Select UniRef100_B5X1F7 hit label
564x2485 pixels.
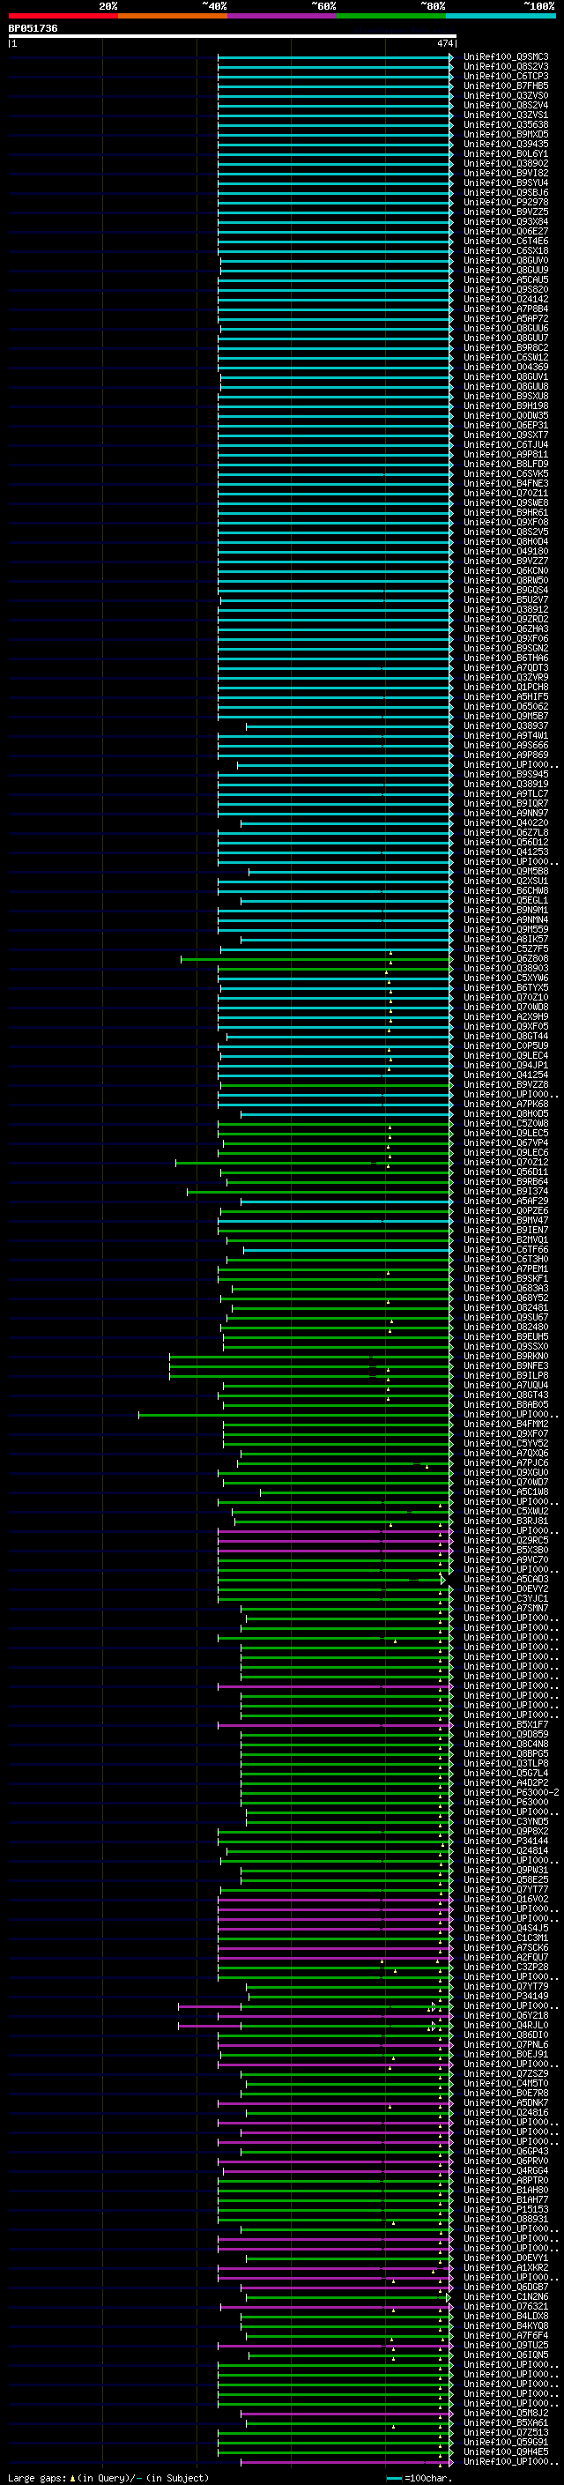pyautogui.click(x=506, y=1725)
